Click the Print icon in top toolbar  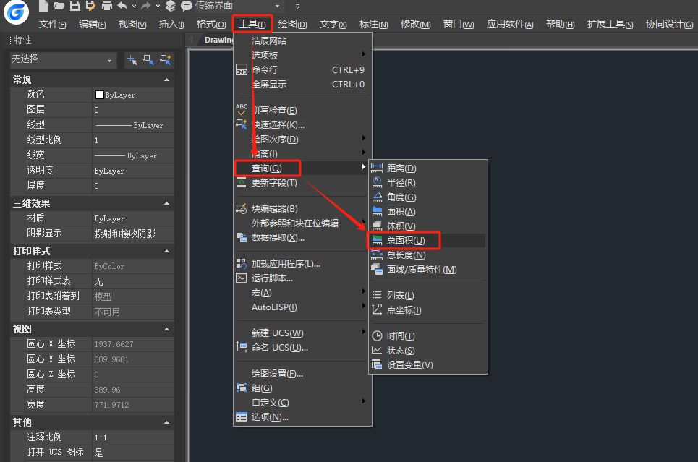tap(107, 6)
